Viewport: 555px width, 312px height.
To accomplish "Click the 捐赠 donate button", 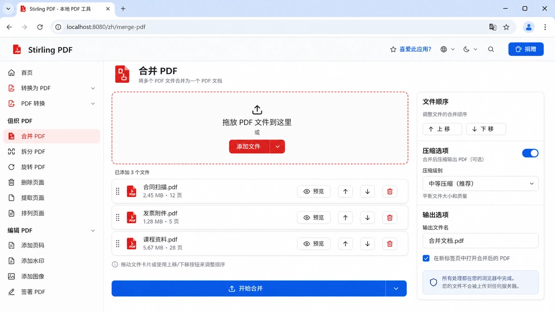I will (x=526, y=49).
